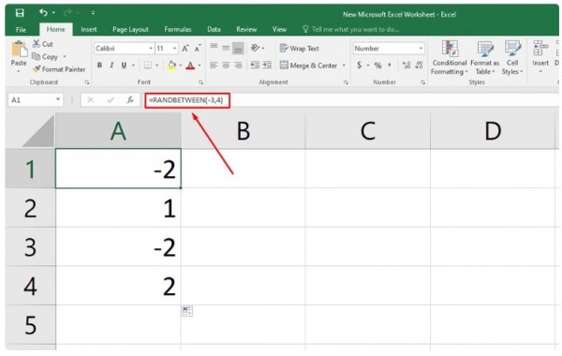Screen dimensions: 562x356
Task: Select Bottom Align icon
Action: pos(238,49)
